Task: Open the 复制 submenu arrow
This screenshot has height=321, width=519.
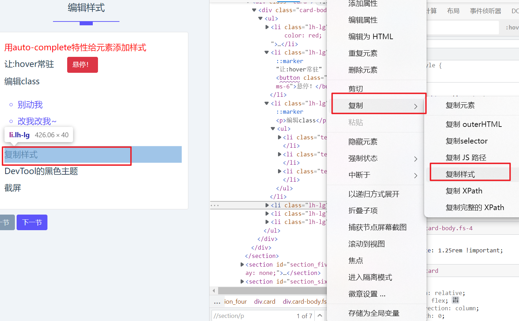Action: 415,106
